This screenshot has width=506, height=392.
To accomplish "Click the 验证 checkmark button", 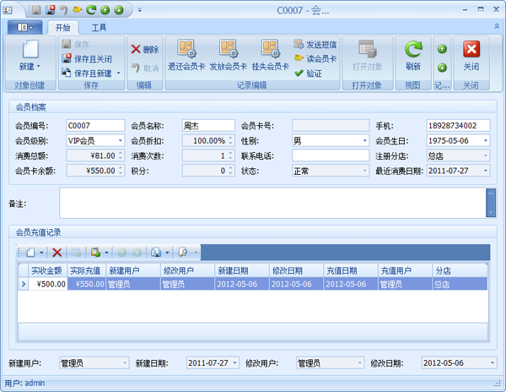I will 308,73.
